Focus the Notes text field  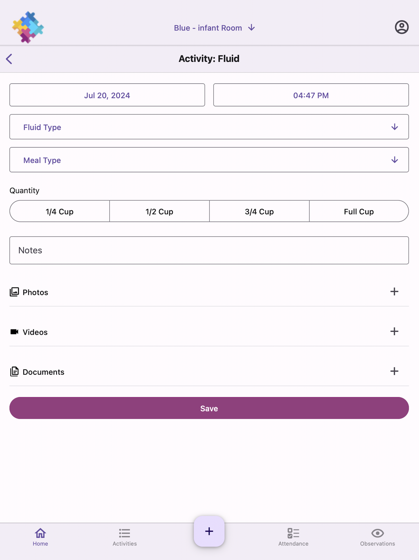209,250
